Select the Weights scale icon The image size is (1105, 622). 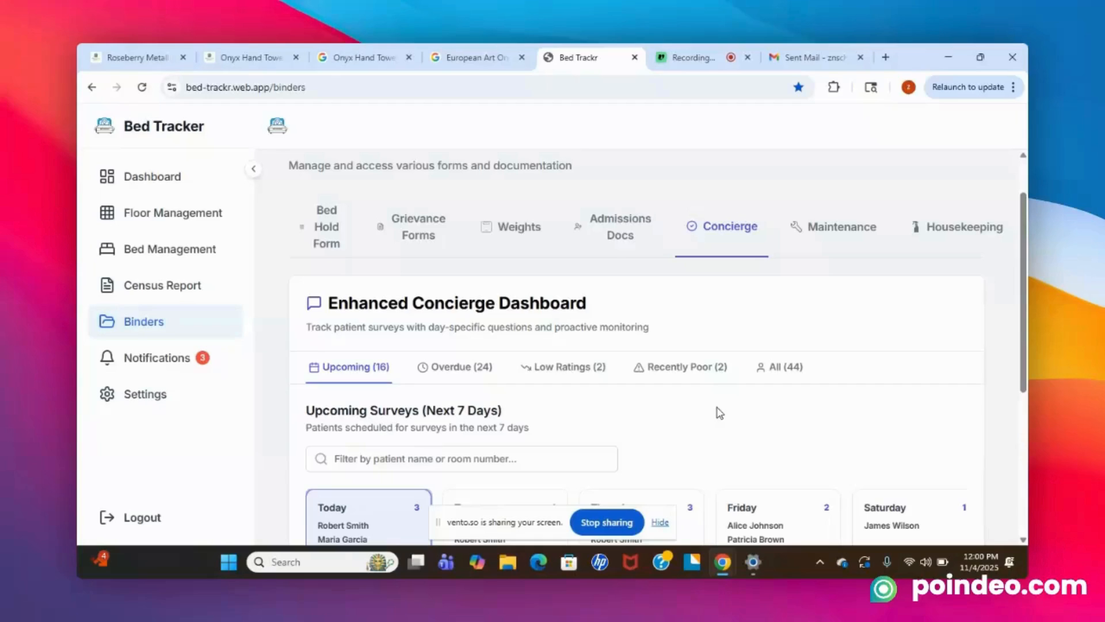click(486, 226)
